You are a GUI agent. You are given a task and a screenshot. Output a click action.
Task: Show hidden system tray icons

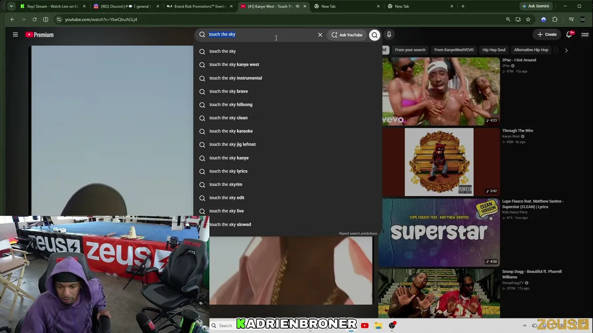click(524, 326)
